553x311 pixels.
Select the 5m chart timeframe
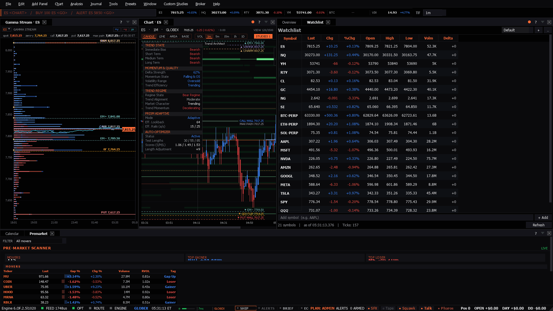217,37
